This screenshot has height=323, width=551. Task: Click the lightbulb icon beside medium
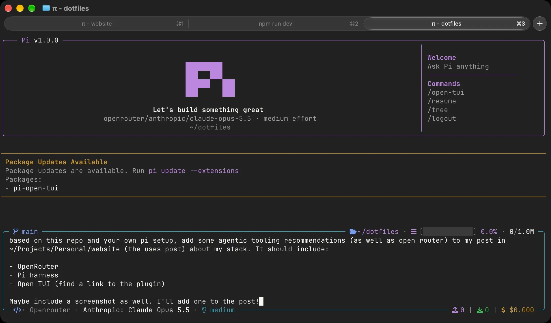point(204,310)
